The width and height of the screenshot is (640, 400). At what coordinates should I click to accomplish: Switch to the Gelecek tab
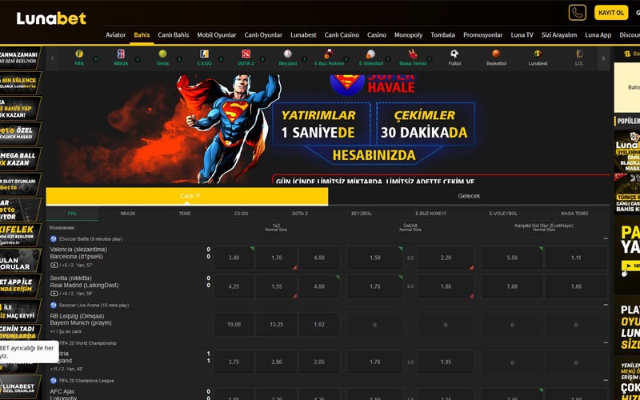click(x=469, y=196)
